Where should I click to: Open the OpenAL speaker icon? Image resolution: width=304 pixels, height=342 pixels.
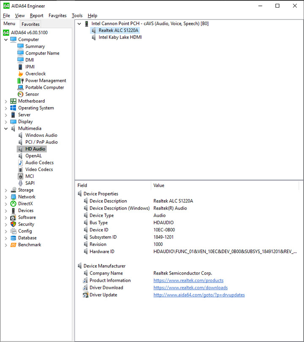click(21, 156)
